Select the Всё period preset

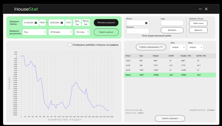tap(86, 24)
